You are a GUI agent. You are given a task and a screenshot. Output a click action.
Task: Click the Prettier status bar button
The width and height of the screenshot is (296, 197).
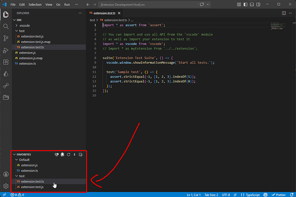tap(278, 195)
